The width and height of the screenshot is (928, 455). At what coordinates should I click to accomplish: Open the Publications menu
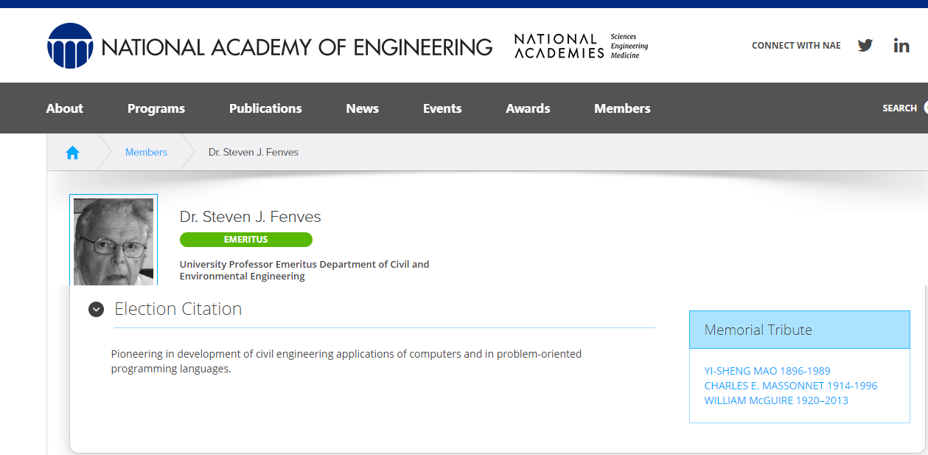(265, 108)
